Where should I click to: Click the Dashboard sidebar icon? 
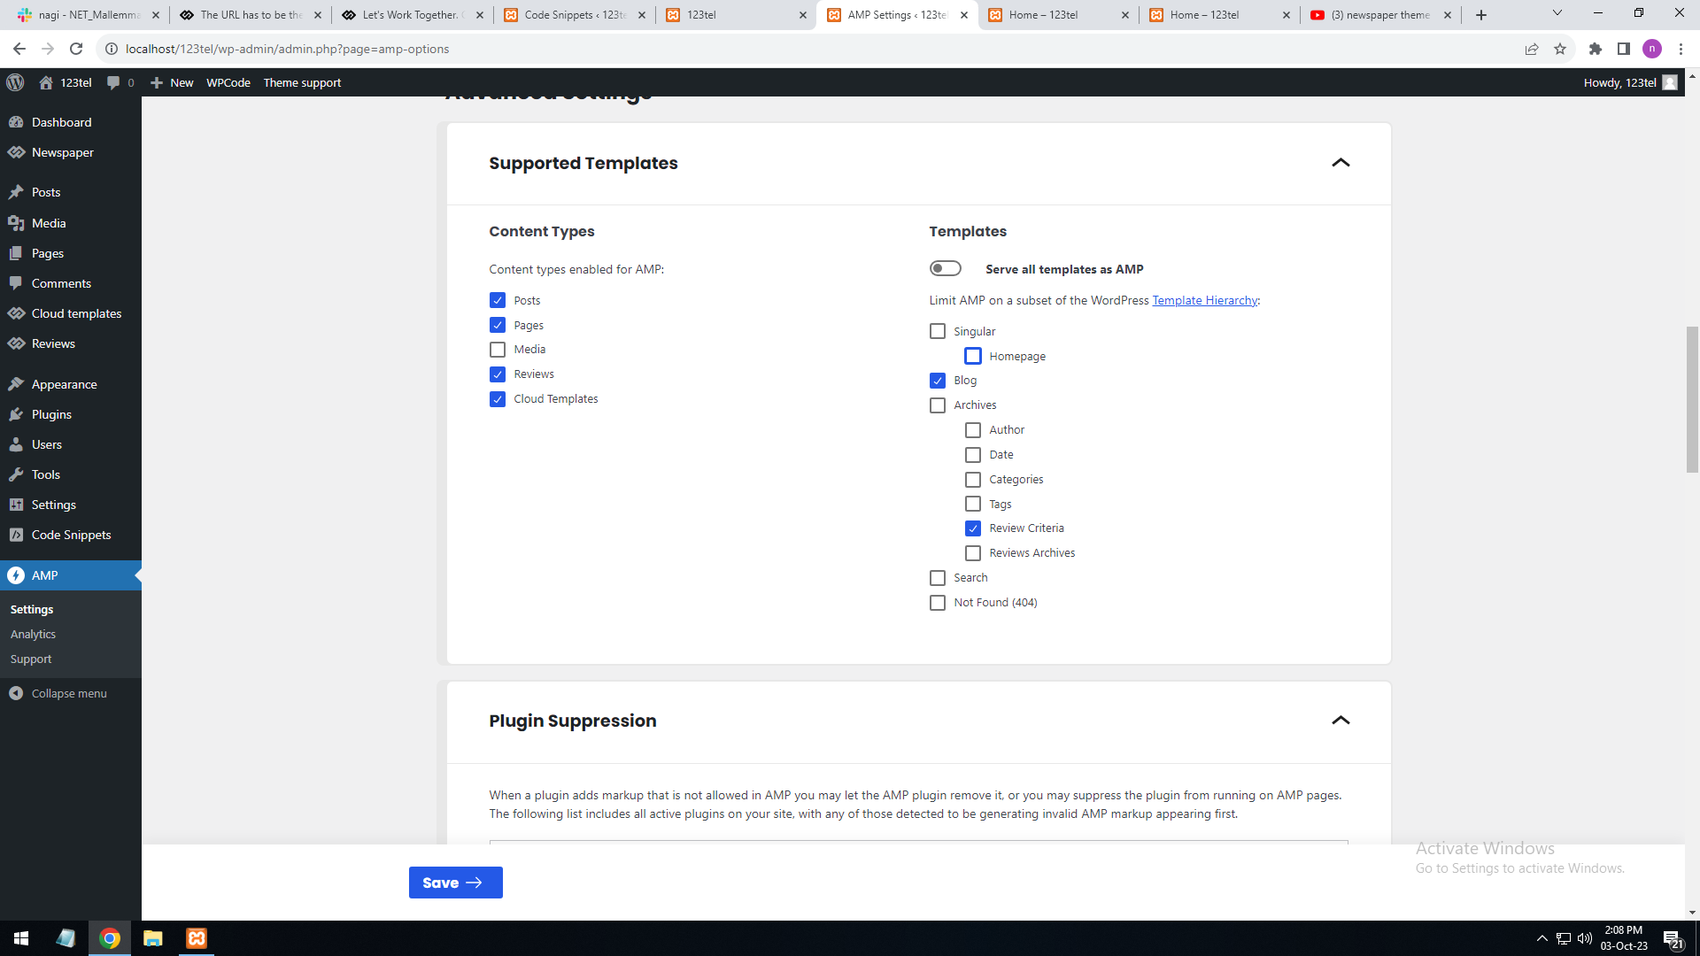click(x=16, y=122)
